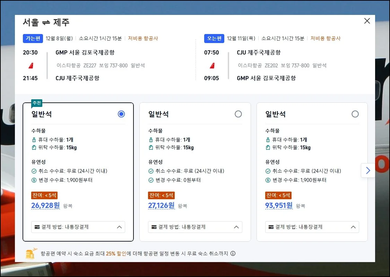Select the 27,126원 fare radio button
Image resolution: width=390 pixels, height=277 pixels.
coord(238,114)
